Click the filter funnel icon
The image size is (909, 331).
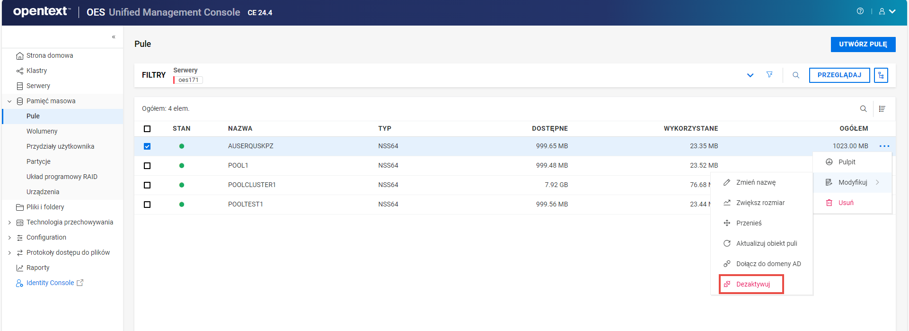pyautogui.click(x=769, y=75)
